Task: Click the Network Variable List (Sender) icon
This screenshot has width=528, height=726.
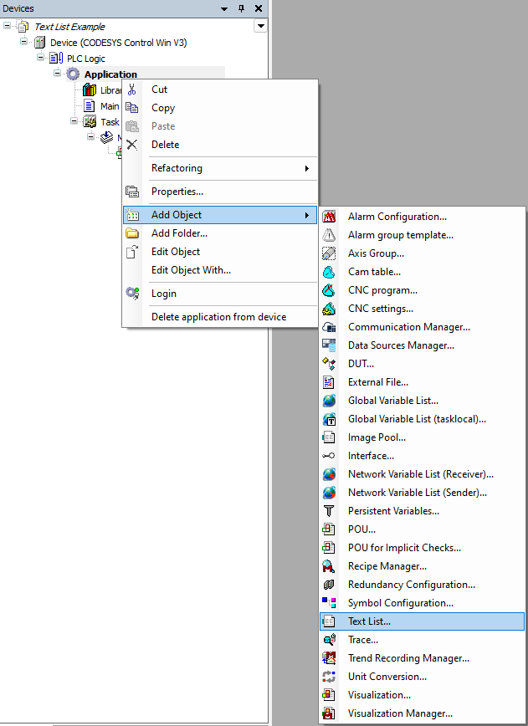Action: 329,492
